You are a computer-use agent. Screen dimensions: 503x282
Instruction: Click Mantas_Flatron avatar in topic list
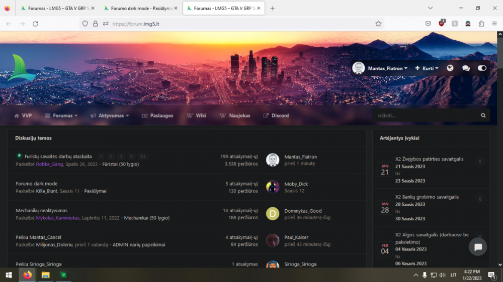click(x=272, y=160)
